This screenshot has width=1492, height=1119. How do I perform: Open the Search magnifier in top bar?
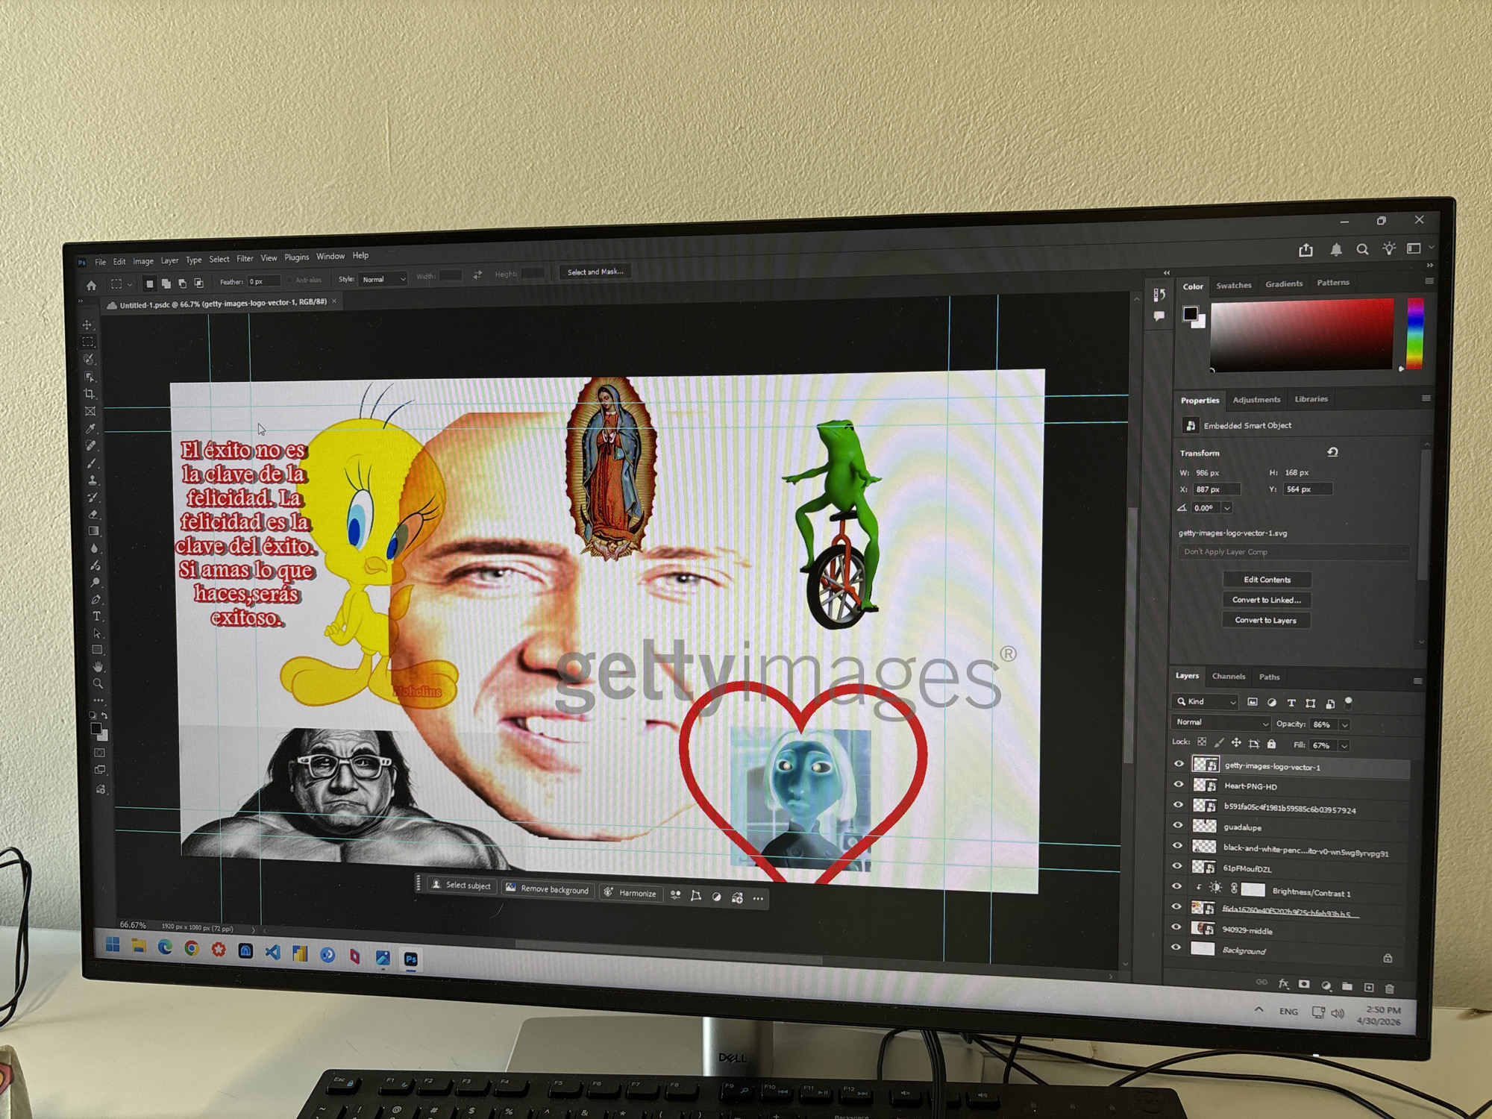click(1362, 250)
